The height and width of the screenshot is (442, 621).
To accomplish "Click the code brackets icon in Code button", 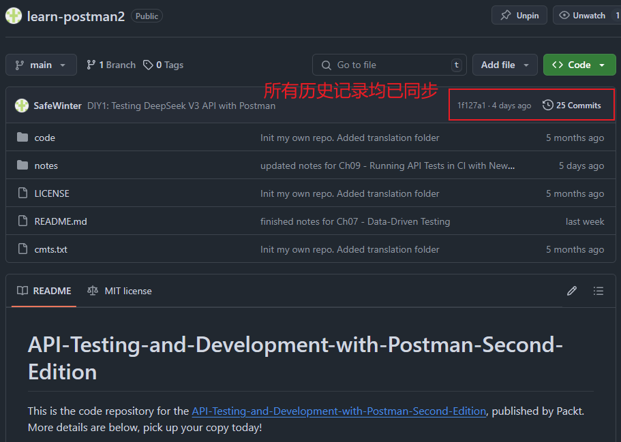I will coord(558,65).
